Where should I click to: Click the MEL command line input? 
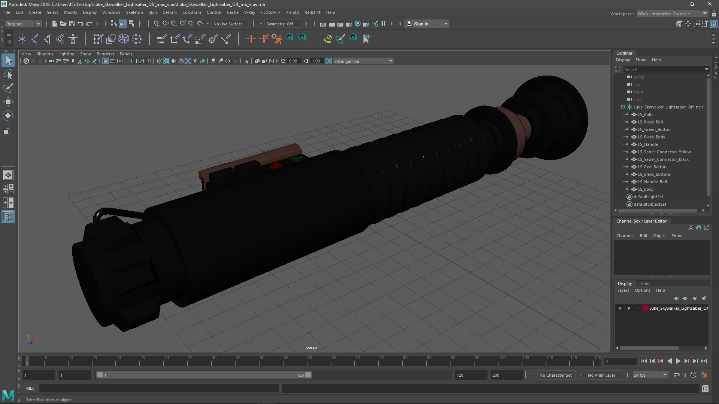[159, 388]
